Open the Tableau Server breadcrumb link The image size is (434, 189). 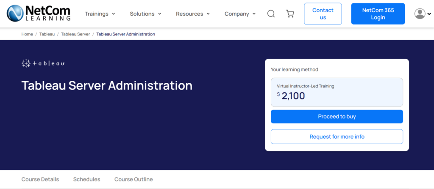(x=75, y=34)
